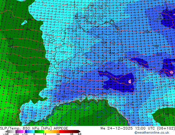Image resolution: width=175 pixels, height=135 pixels.
Task: Click the '(06+102)' forecast run label
Action: [x=166, y=128]
